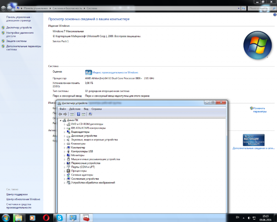
Task: Open the Действие menu
Action: [x=75, y=109]
